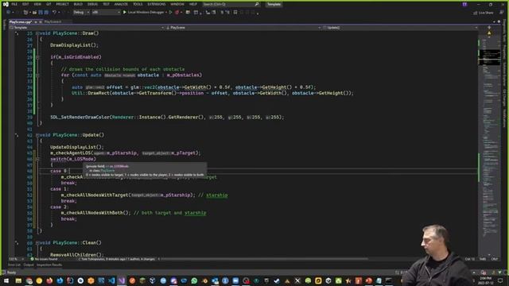Click the RemoveAllChildren(); line
This screenshot has width=509, height=286.
77,255
